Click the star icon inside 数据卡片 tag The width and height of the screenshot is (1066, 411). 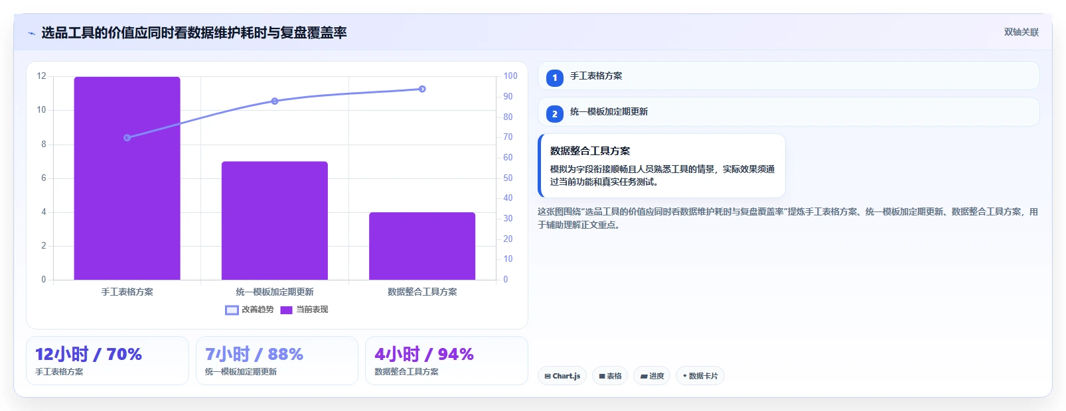[685, 376]
